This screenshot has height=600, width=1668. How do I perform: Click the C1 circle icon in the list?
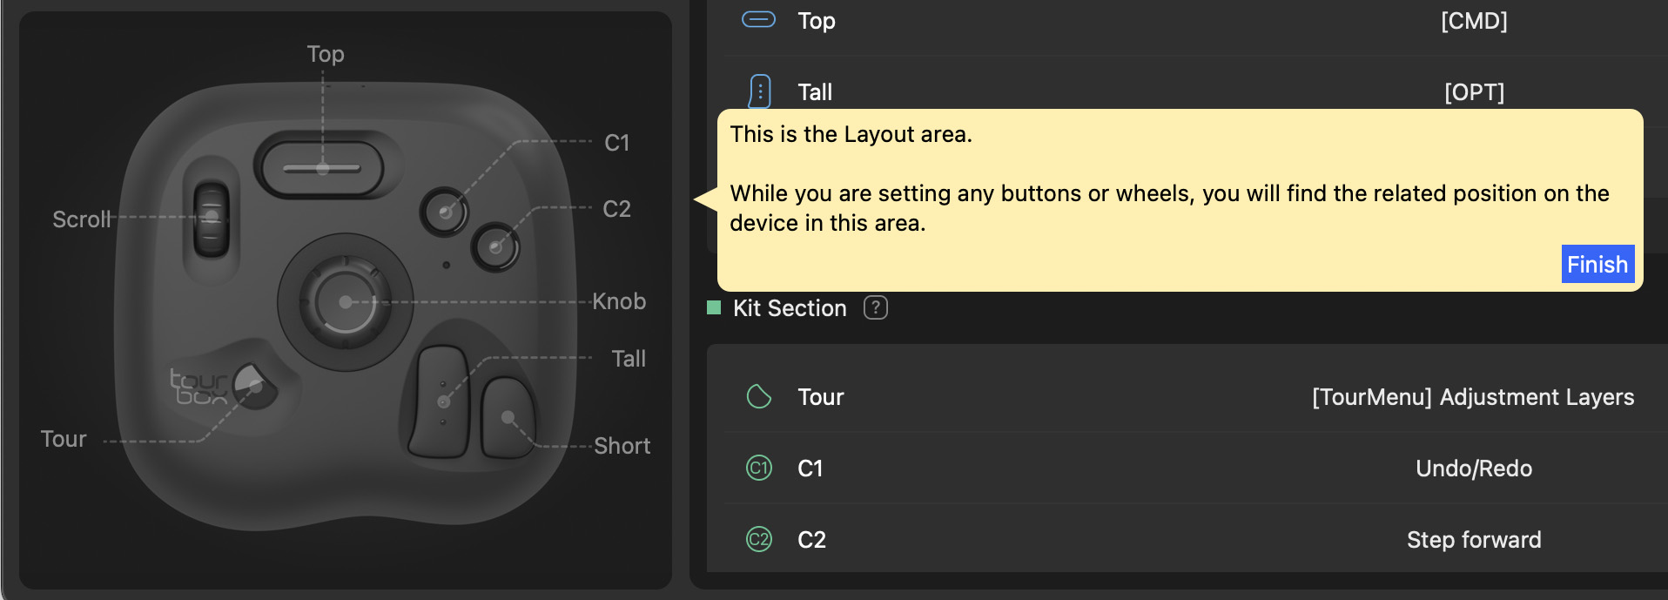click(759, 469)
